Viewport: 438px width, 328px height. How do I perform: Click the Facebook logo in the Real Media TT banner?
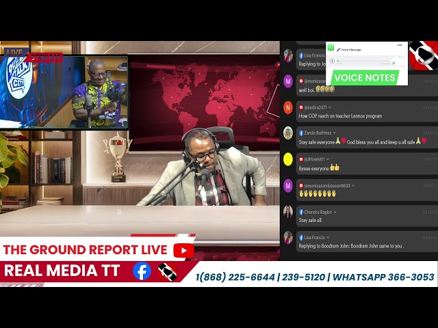[x=142, y=271]
